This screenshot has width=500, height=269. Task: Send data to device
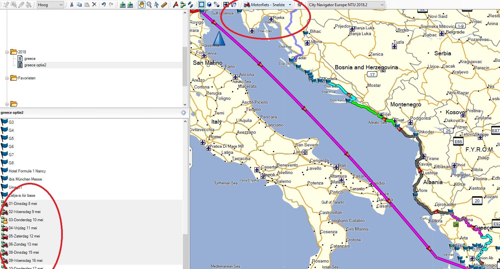pyautogui.click(x=123, y=5)
